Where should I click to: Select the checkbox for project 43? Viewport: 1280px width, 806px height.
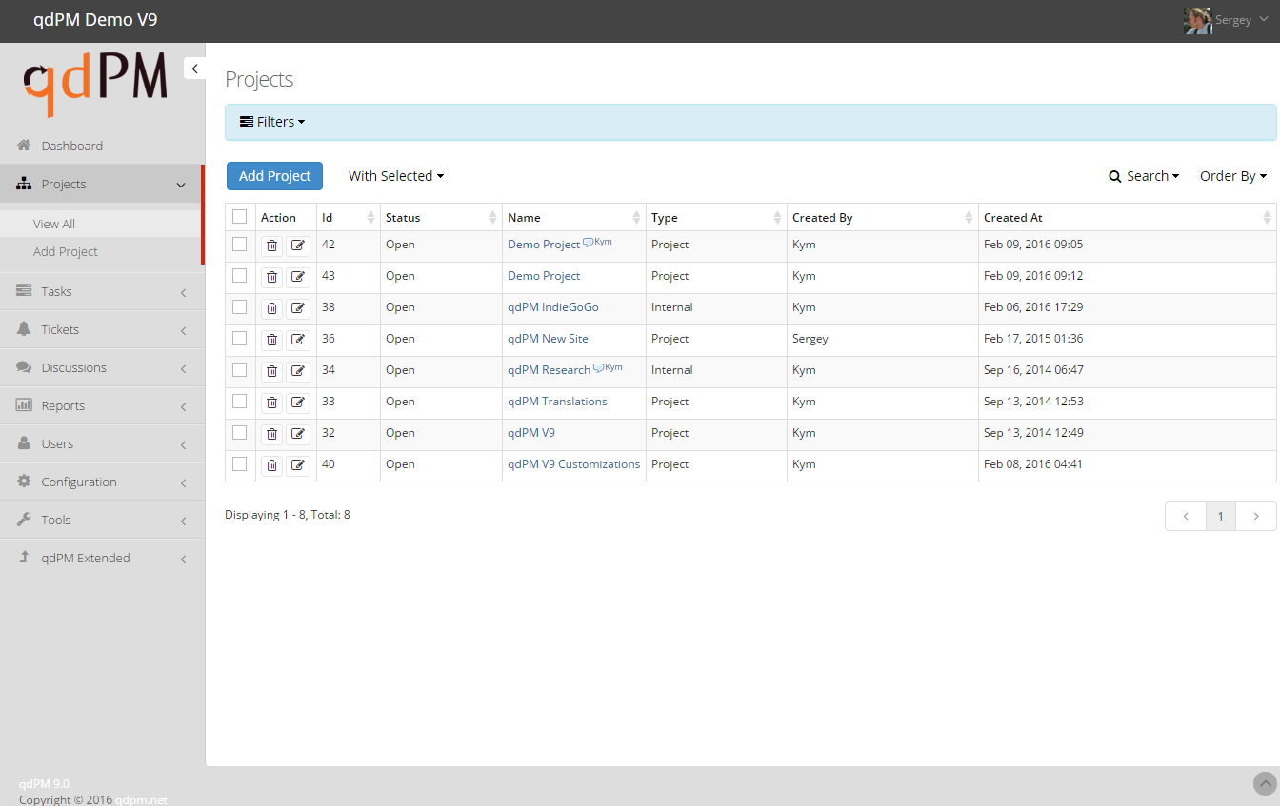pos(239,276)
